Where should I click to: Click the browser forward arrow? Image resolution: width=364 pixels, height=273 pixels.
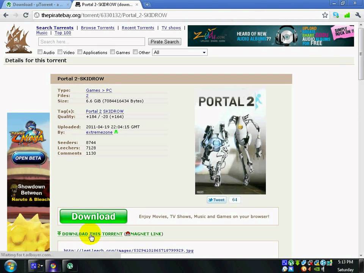[16, 15]
